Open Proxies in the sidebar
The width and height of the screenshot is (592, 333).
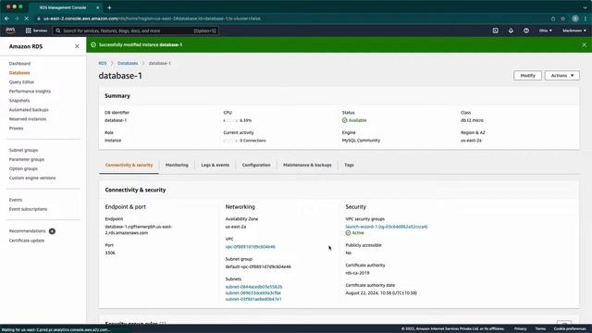tap(17, 129)
